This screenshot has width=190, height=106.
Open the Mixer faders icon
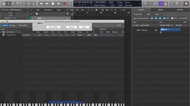(29, 4)
